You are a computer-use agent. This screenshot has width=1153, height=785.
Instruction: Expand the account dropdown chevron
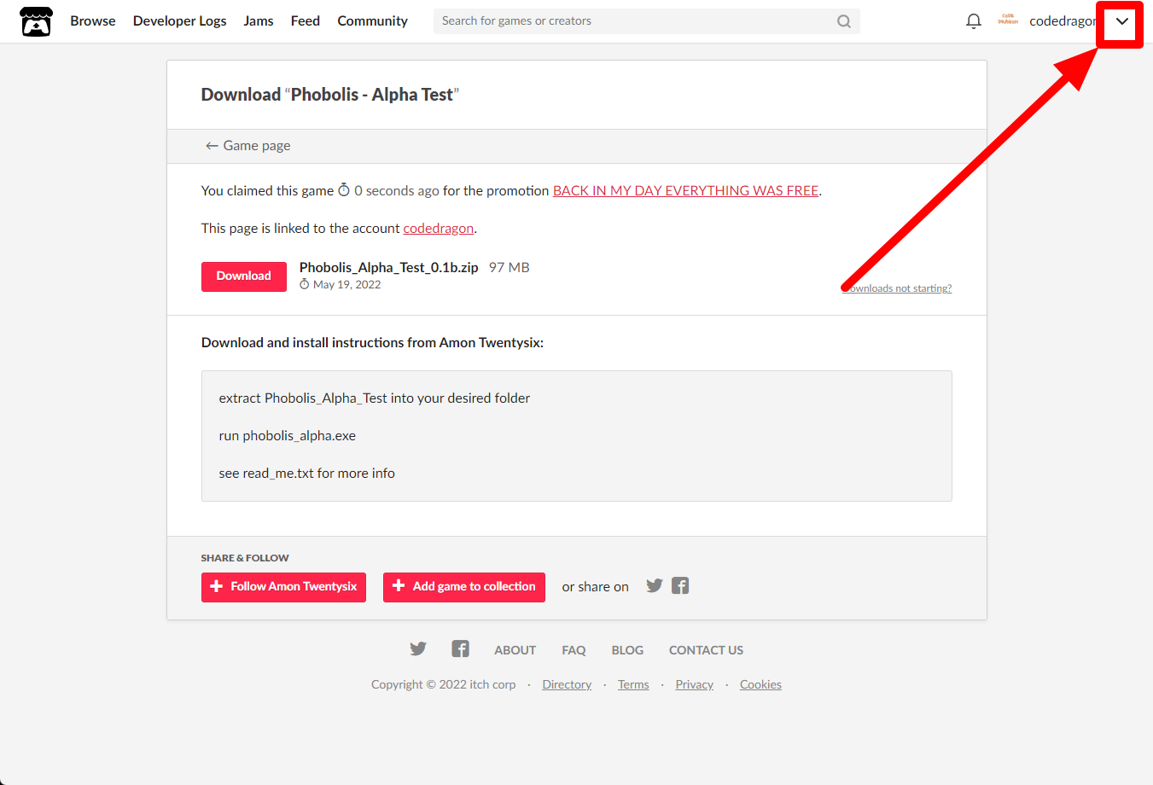pos(1121,21)
